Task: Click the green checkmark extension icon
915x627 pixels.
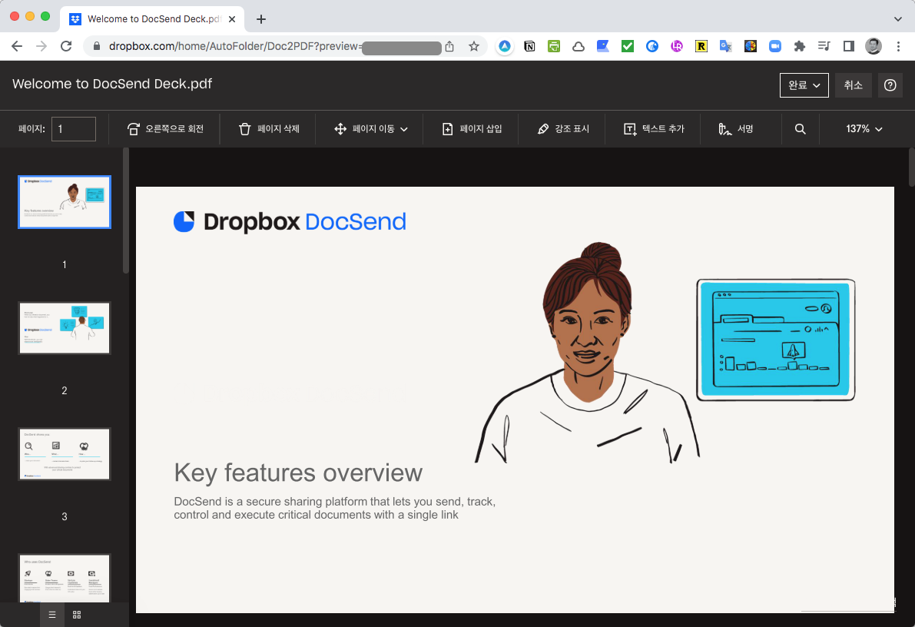Action: pyautogui.click(x=628, y=46)
